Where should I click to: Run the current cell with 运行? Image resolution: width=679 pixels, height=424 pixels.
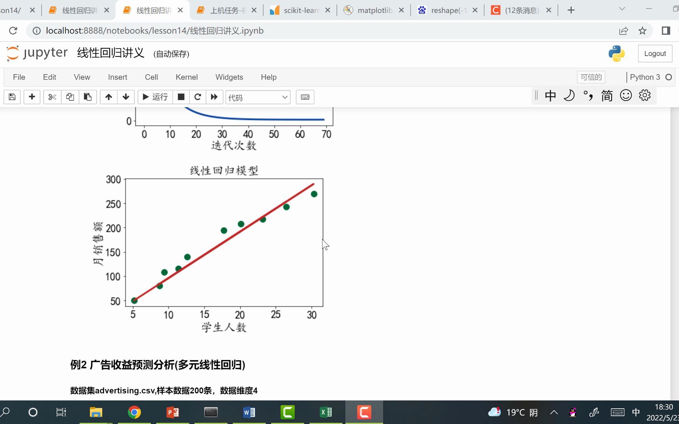click(155, 97)
